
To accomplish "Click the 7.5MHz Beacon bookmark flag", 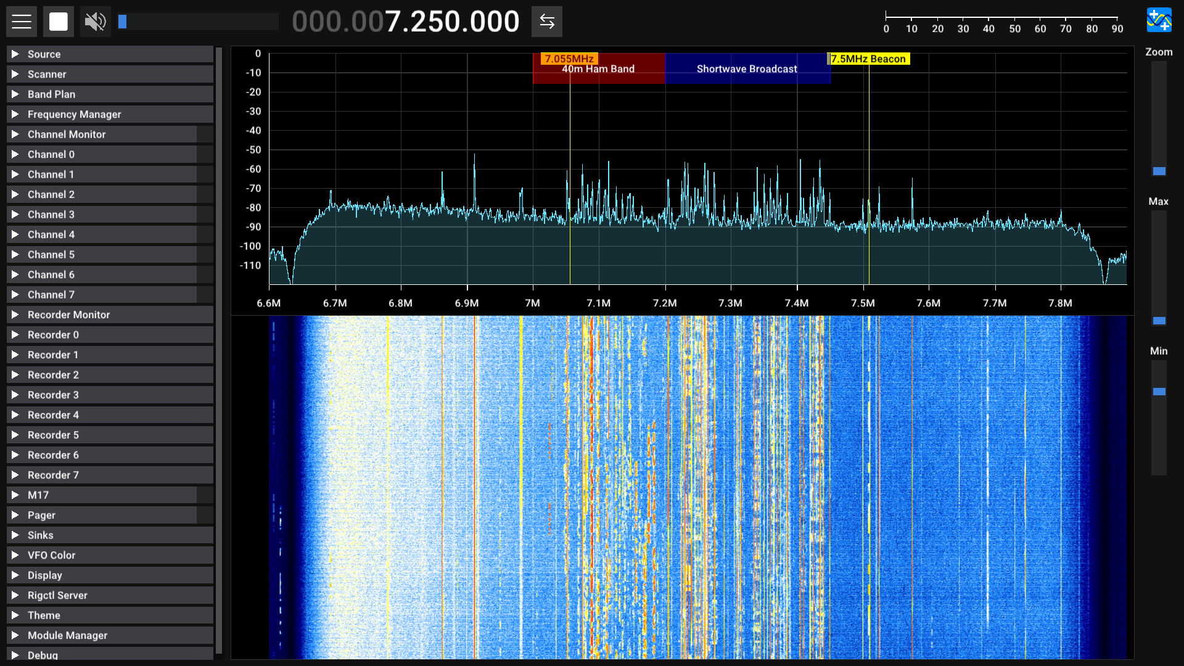I will pos(868,59).
